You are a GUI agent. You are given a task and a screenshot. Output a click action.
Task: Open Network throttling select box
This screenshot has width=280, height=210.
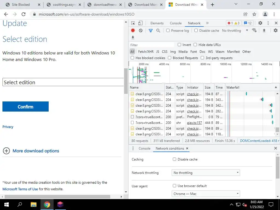click(206, 173)
